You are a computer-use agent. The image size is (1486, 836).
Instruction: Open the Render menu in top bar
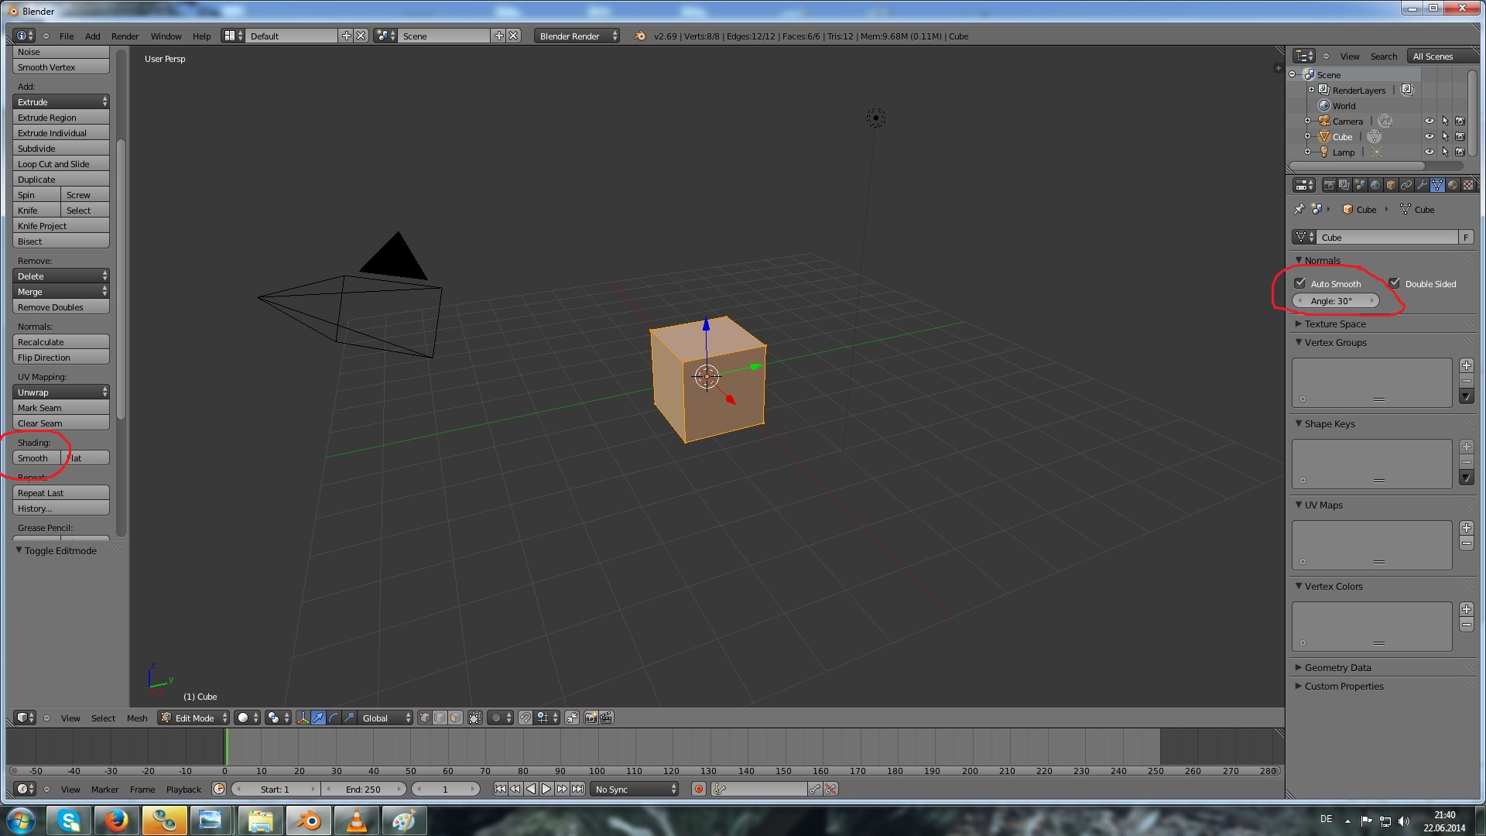(x=125, y=36)
